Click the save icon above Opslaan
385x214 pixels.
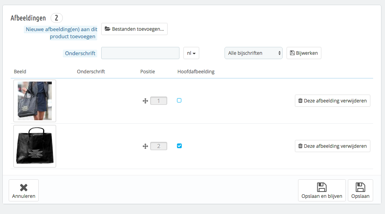tap(360, 187)
